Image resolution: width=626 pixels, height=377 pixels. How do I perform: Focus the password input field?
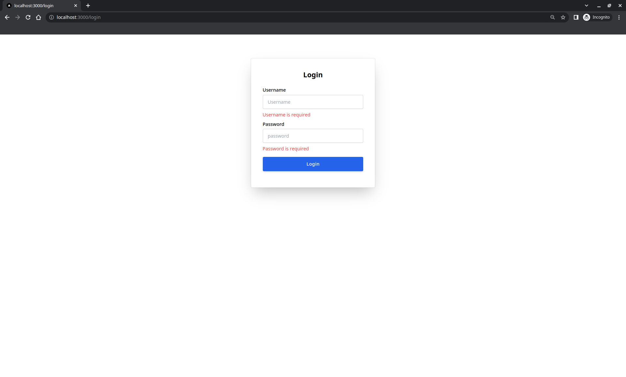(x=313, y=136)
